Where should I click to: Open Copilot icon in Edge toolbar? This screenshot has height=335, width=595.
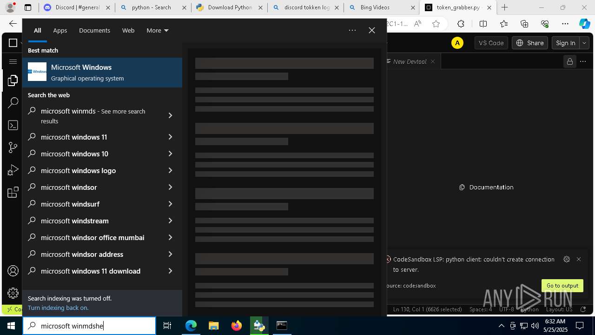coord(584,24)
